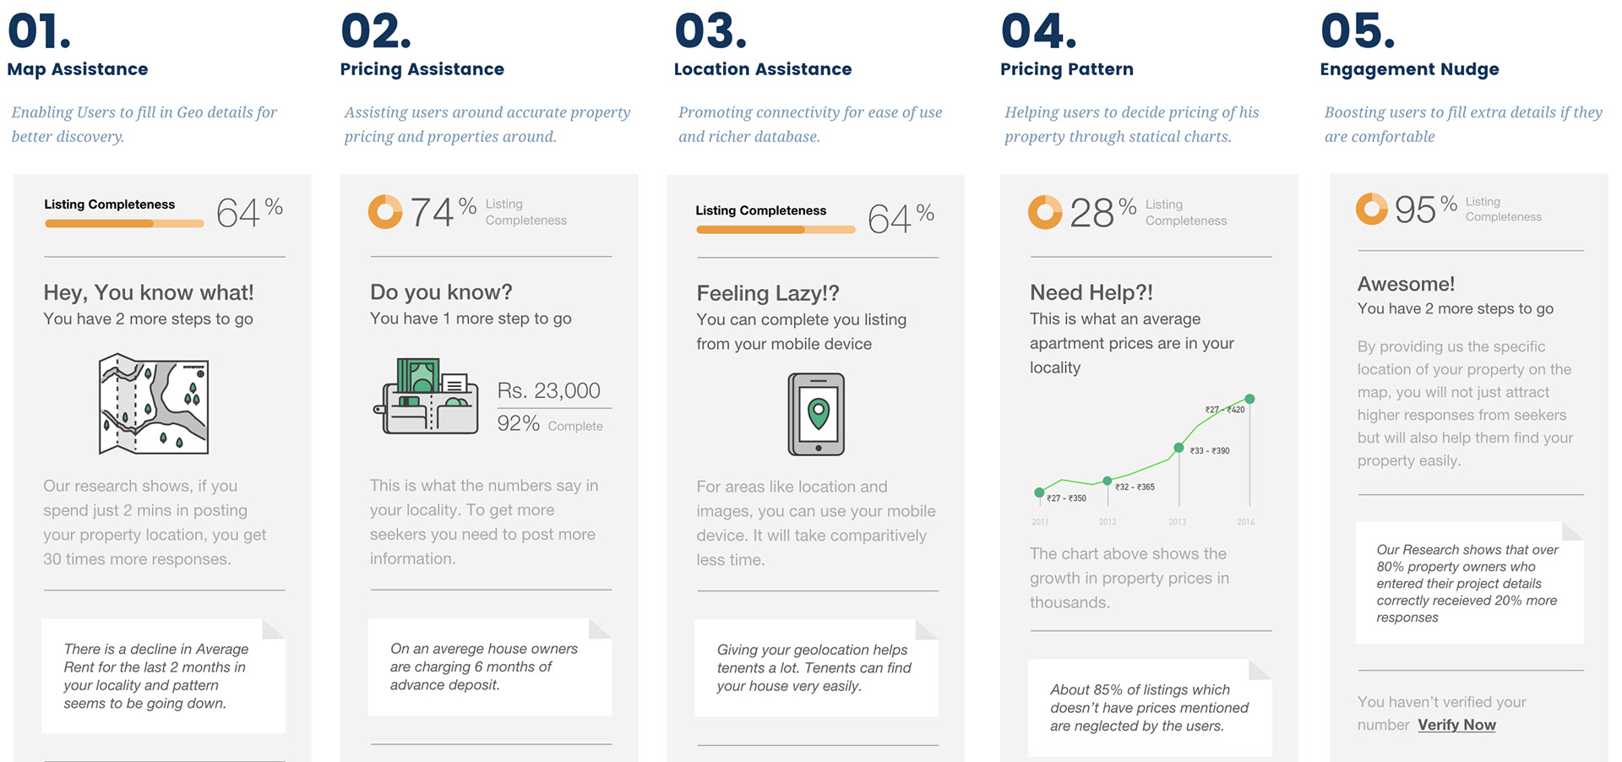1622x762 pixels.
Task: Click the folded map illustration icon
Action: click(x=154, y=404)
